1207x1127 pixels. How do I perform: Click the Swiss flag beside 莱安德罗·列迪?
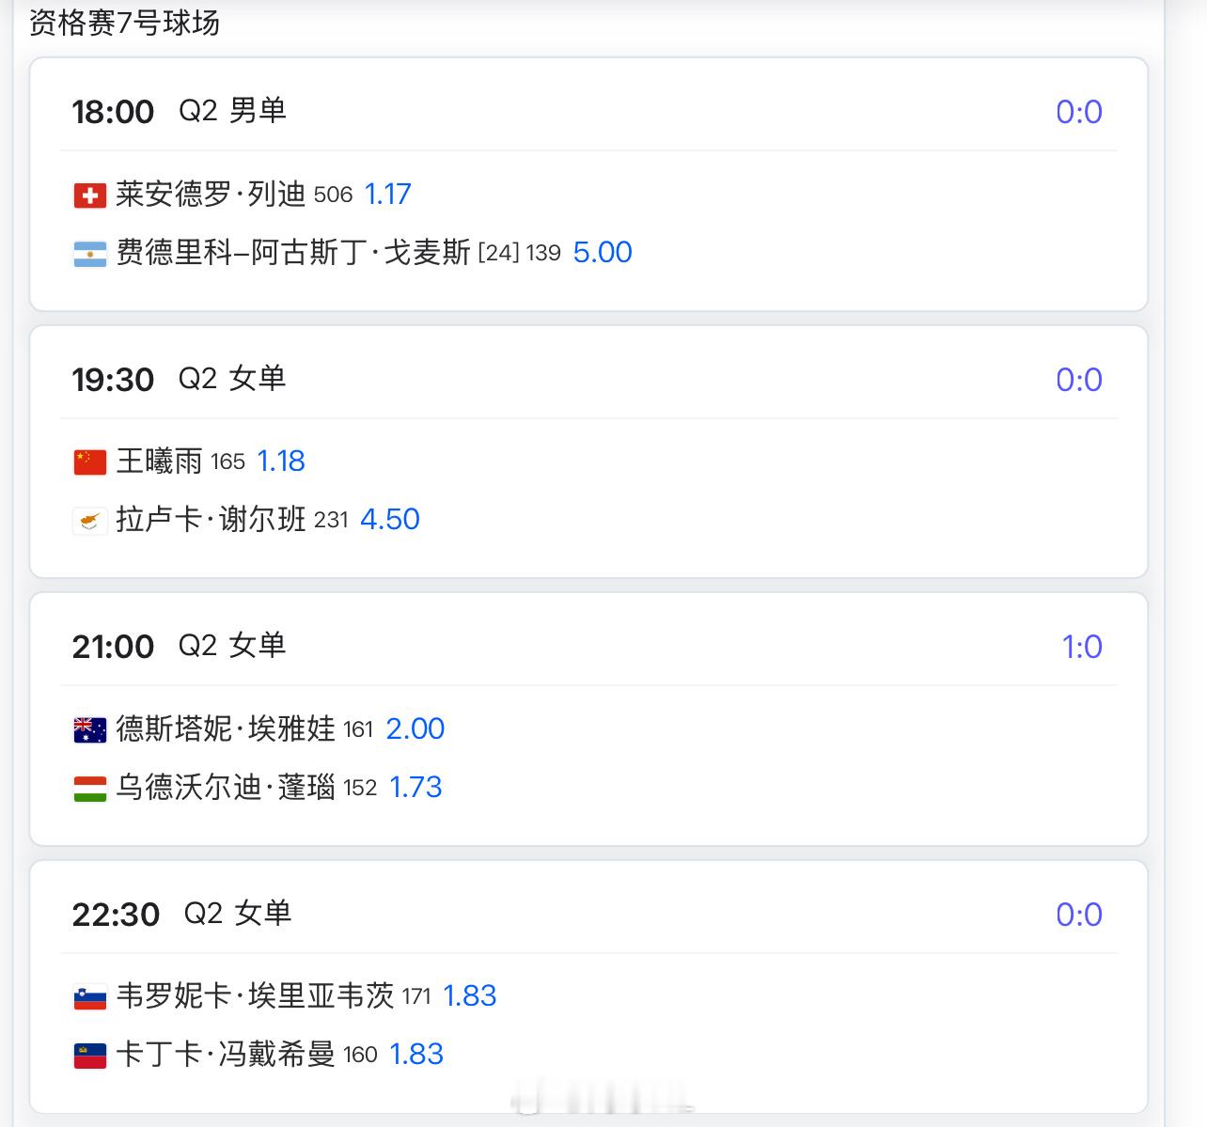coord(89,196)
